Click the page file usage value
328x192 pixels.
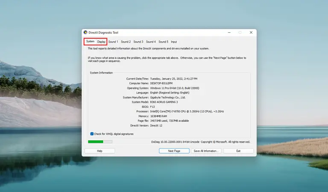[170, 121]
